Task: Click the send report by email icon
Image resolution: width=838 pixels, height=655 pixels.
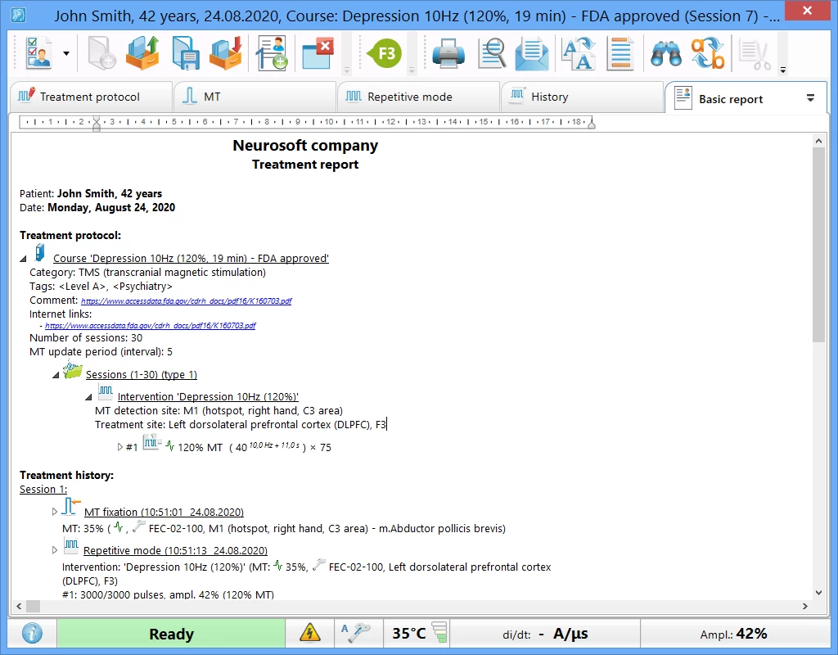Action: 532,54
